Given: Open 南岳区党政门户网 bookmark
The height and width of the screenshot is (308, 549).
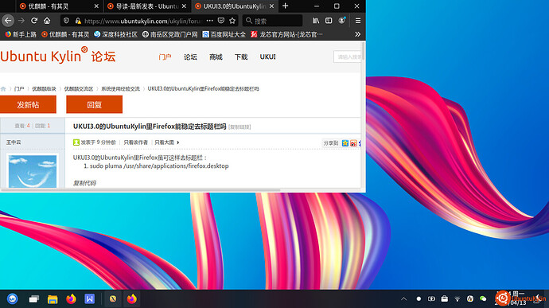Looking at the screenshot, I should click(x=169, y=34).
